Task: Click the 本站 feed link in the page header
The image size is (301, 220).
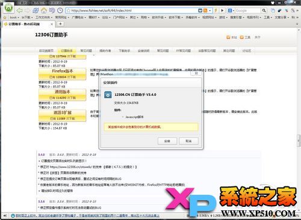Action: [232, 37]
